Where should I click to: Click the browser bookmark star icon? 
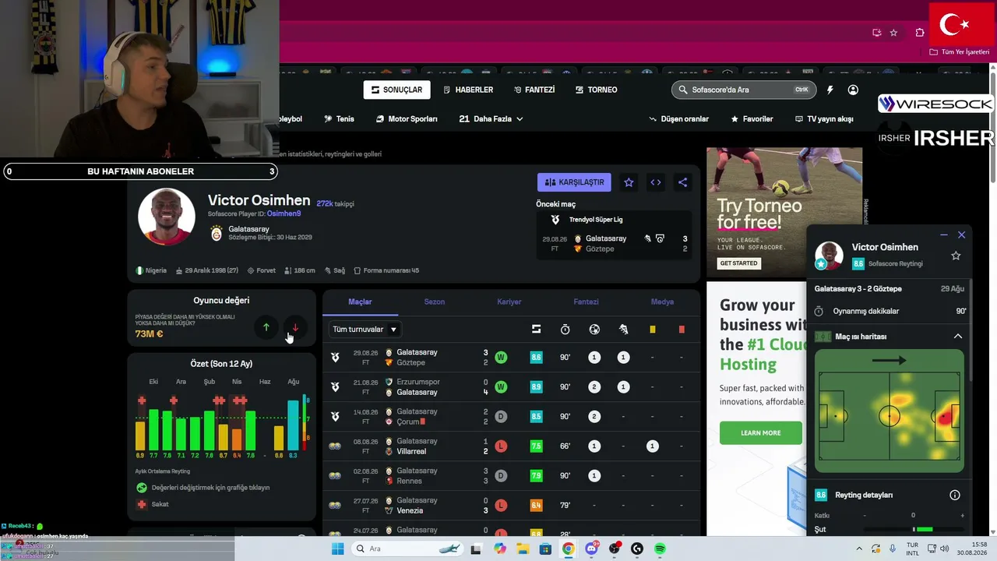[x=893, y=33]
